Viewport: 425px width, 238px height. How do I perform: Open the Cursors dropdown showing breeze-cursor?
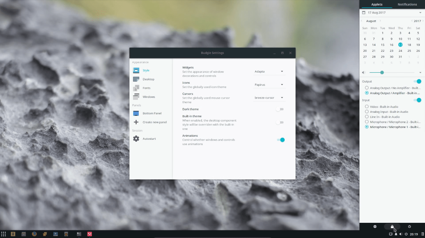(269, 98)
